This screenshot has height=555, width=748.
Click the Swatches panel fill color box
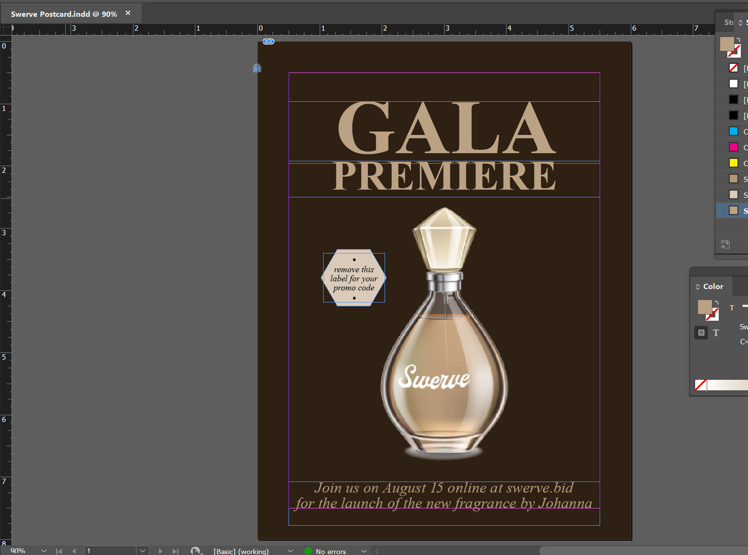727,44
